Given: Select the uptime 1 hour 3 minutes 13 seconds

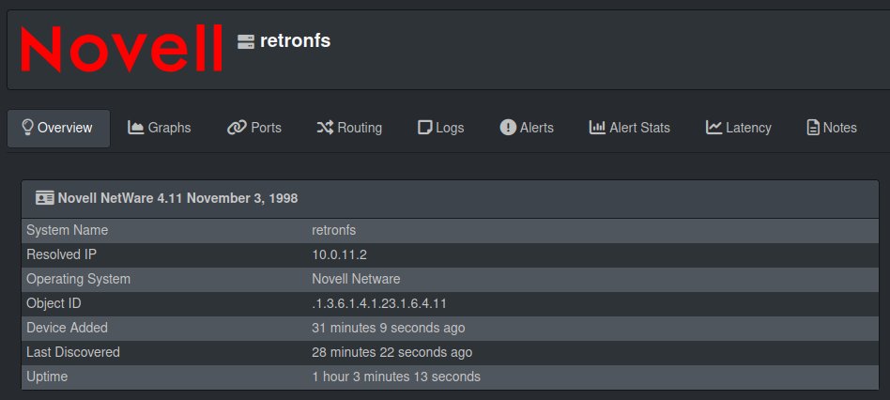Looking at the screenshot, I should coord(396,377).
